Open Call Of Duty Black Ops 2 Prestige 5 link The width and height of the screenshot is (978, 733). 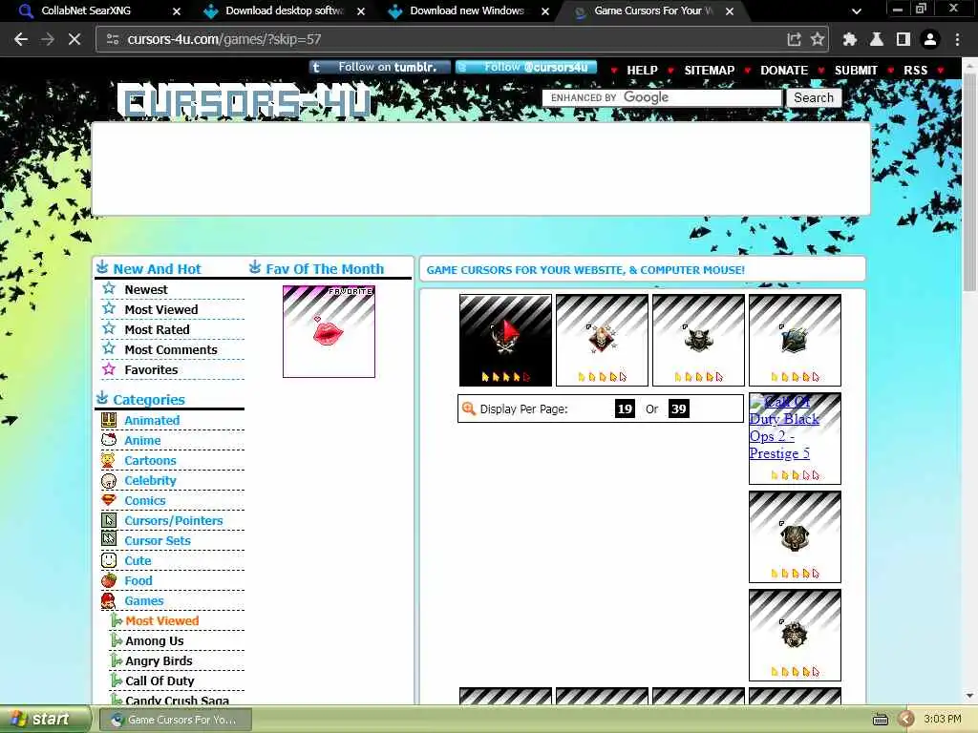click(783, 428)
